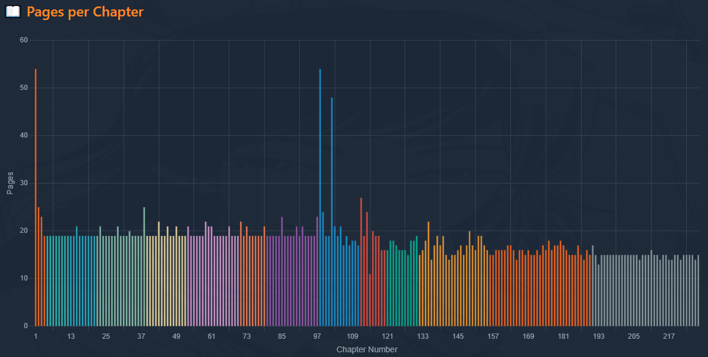
Task: Click the shortest gray bar near chapter 193
Action: pyautogui.click(x=599, y=295)
